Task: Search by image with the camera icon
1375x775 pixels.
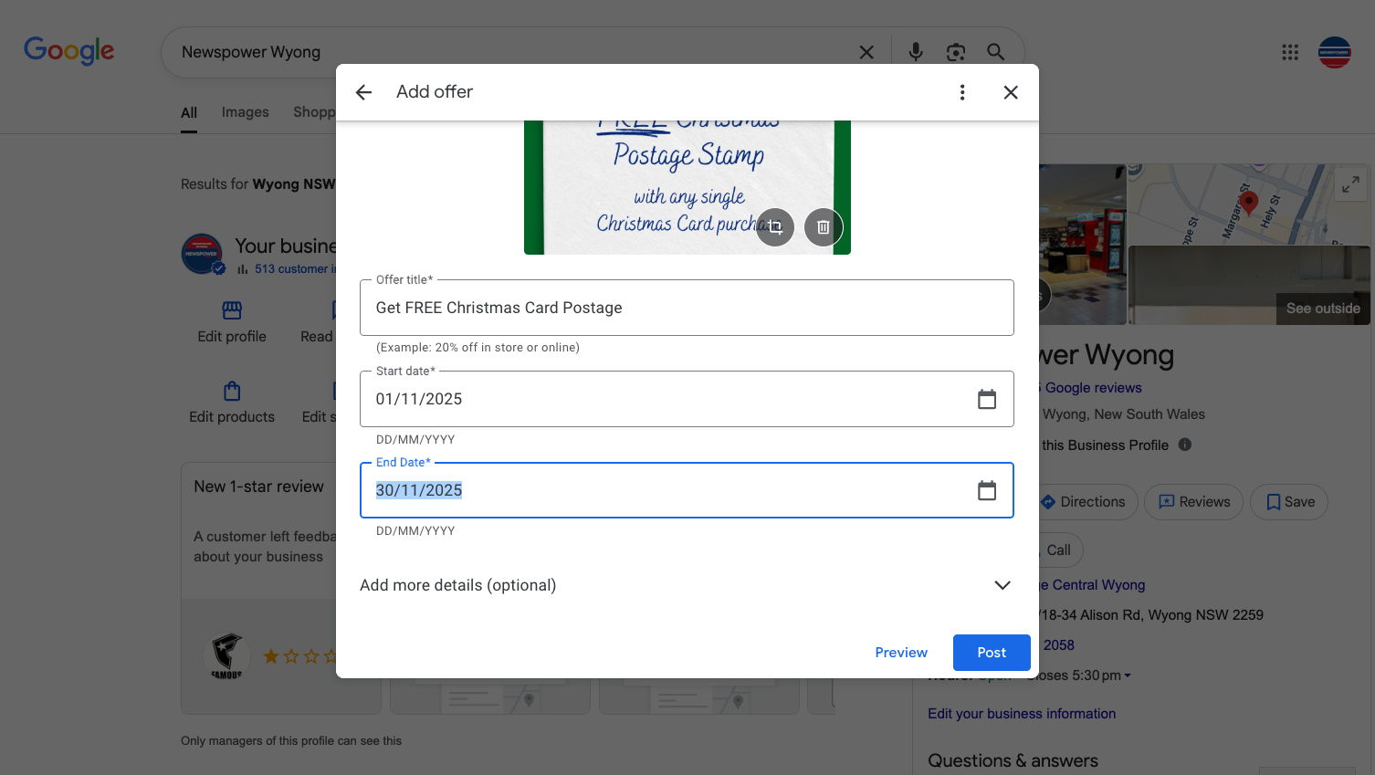Action: coord(956,52)
